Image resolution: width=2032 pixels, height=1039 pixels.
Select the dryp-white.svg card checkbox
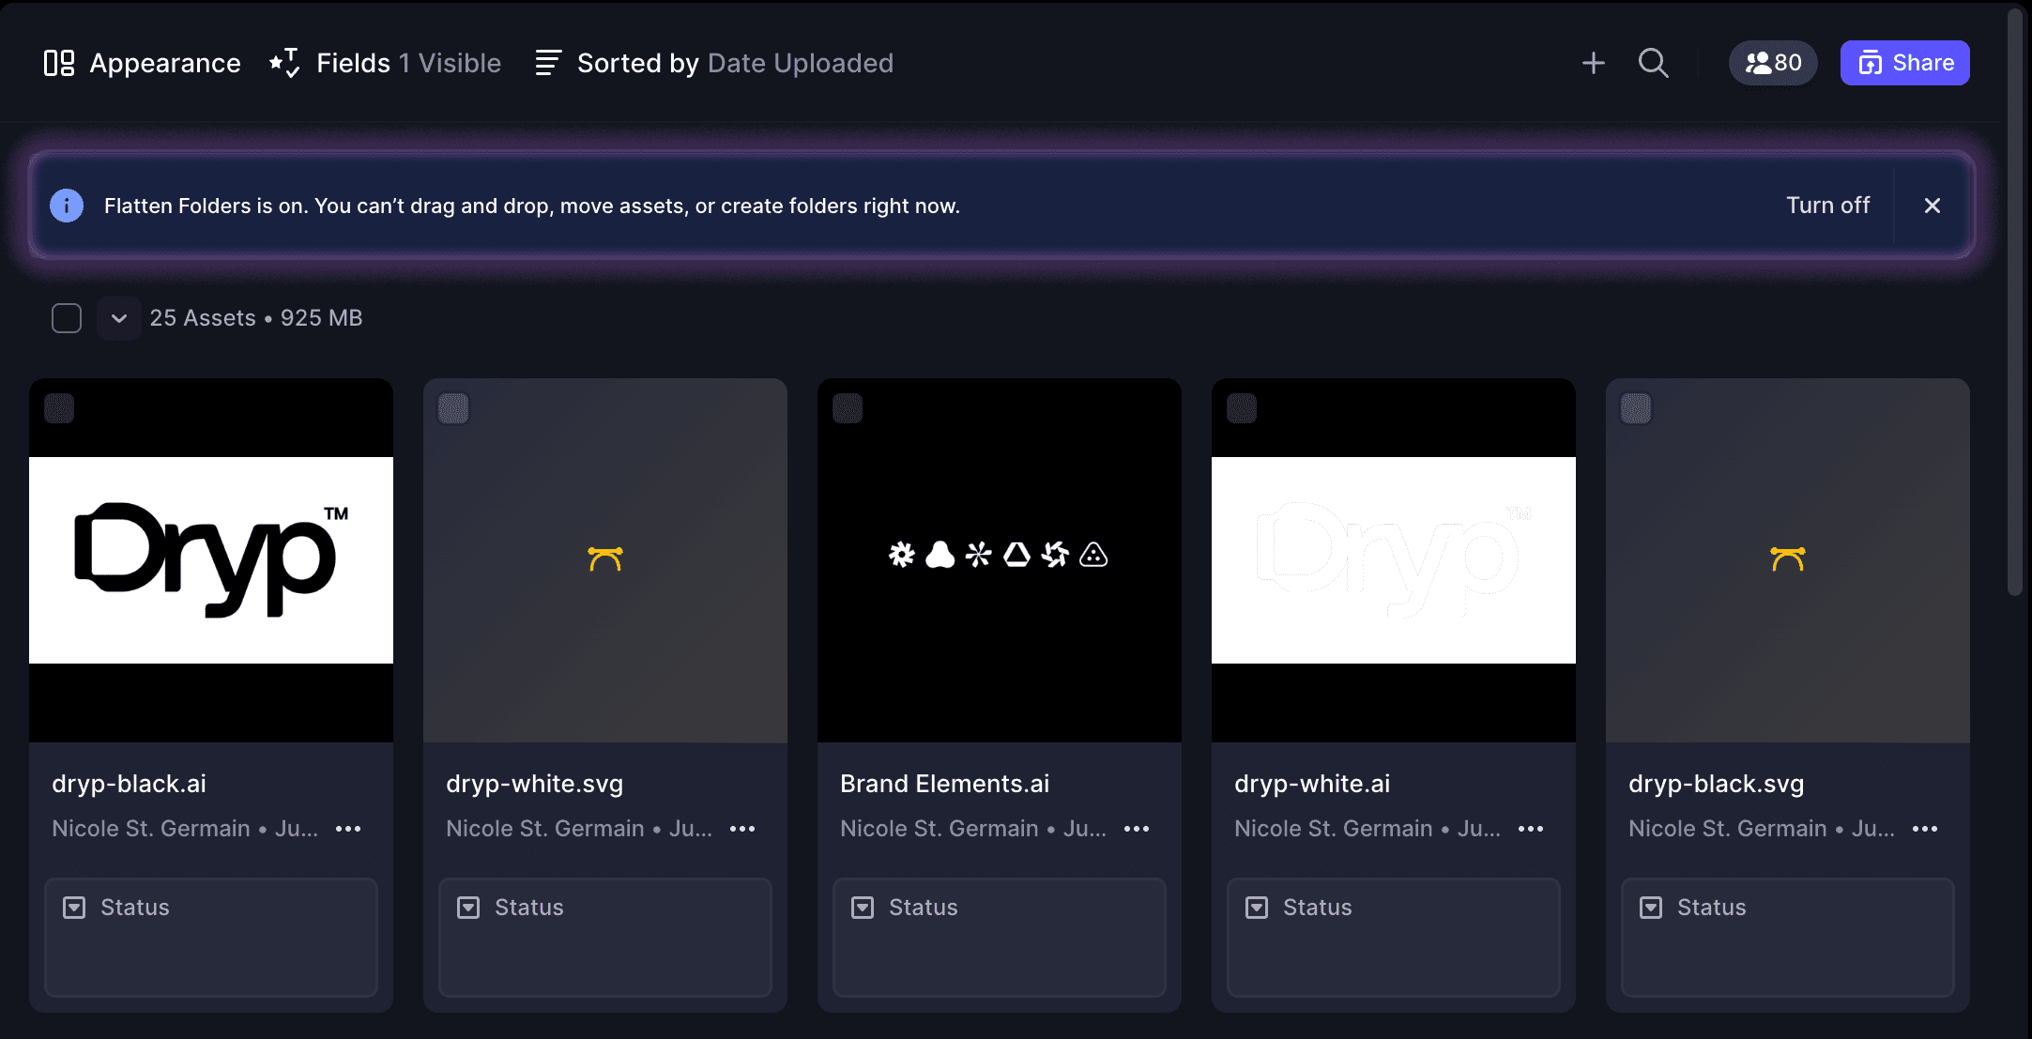(x=453, y=408)
